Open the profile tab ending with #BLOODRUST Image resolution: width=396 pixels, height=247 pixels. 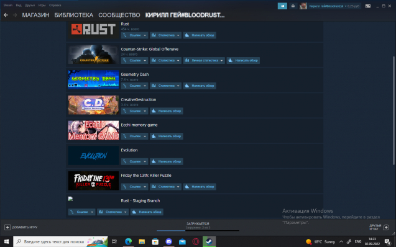pyautogui.click(x=185, y=15)
